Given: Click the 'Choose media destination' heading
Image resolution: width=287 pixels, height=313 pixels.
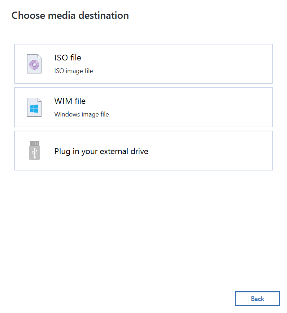Looking at the screenshot, I should click(70, 16).
